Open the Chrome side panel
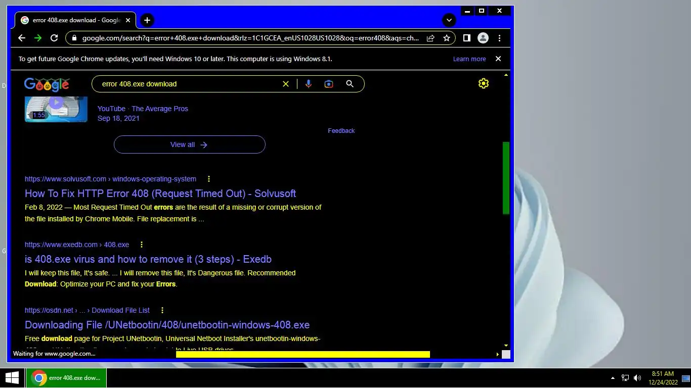 pyautogui.click(x=467, y=38)
